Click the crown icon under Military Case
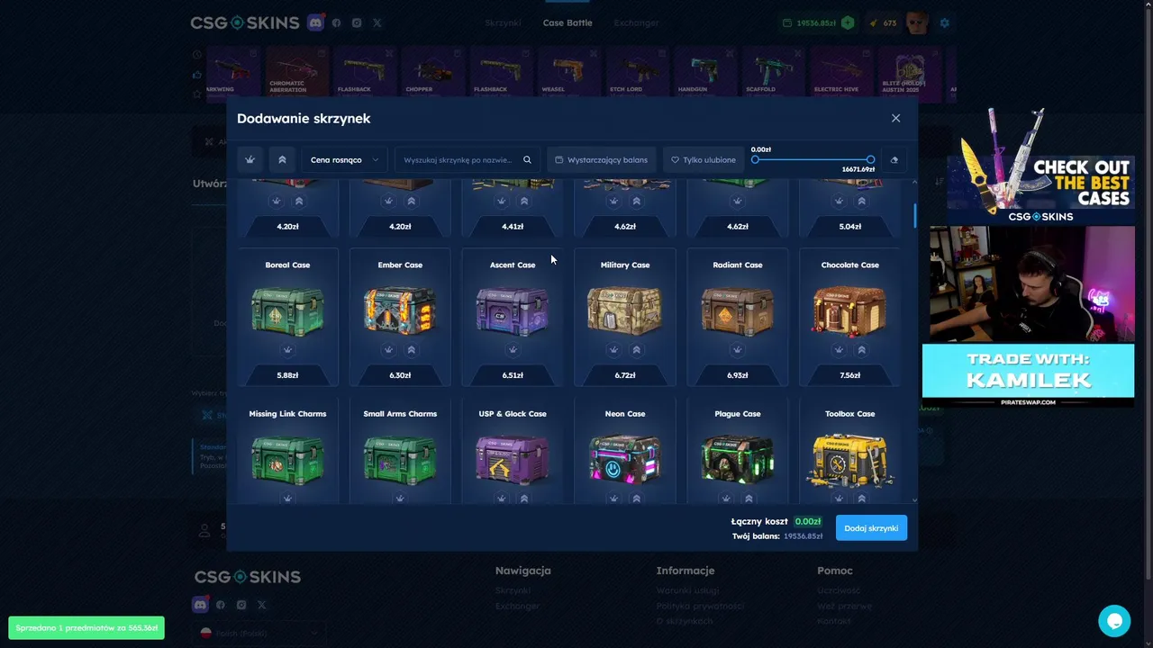1153x648 pixels. pyautogui.click(x=614, y=349)
